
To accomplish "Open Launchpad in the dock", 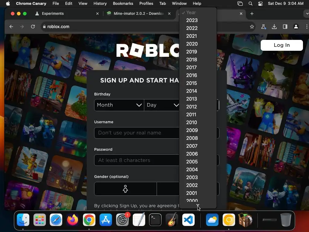I will tap(40, 220).
